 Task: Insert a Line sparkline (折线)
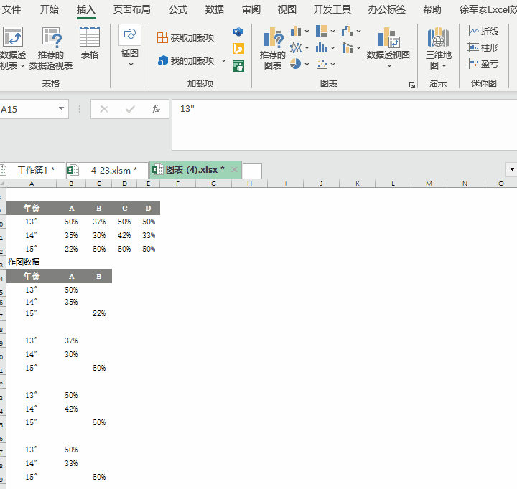[x=483, y=31]
